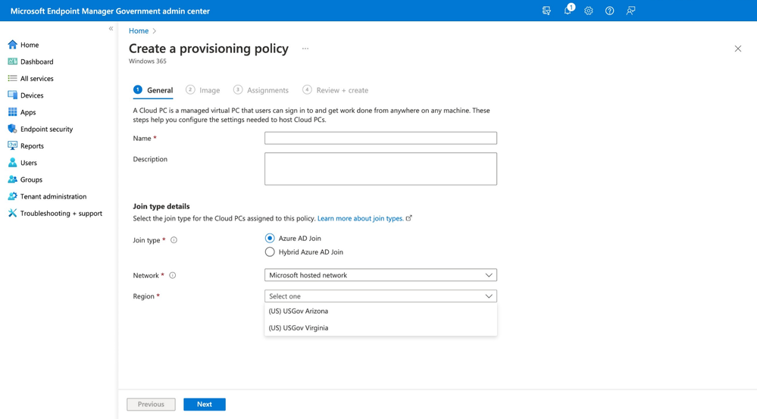
Task: Click the Microsoft Endpoint Manager Government title
Action: [110, 11]
